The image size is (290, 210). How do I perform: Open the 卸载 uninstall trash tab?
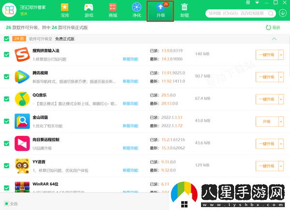[185, 10]
